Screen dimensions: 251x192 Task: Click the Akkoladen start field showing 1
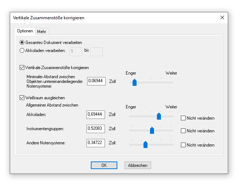point(76,52)
